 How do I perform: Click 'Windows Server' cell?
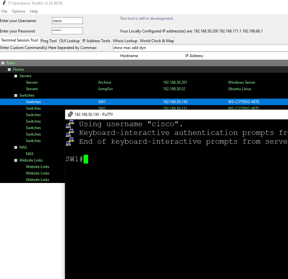(x=242, y=82)
